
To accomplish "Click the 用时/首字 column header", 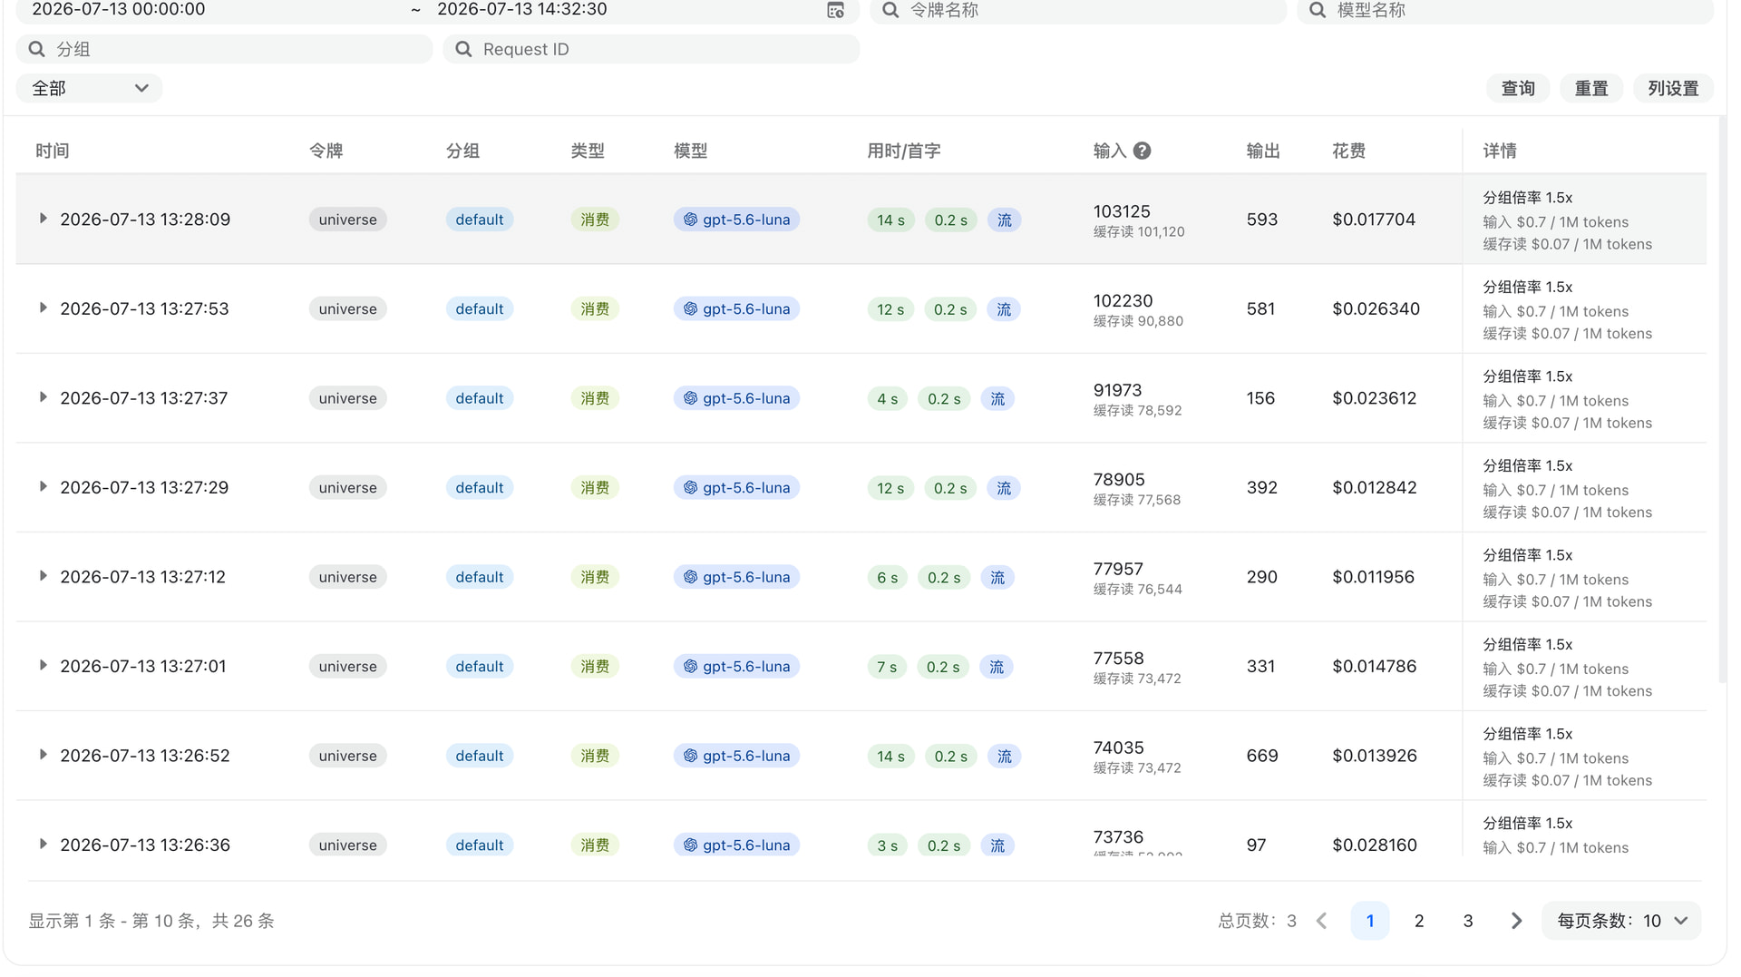I will click(903, 151).
